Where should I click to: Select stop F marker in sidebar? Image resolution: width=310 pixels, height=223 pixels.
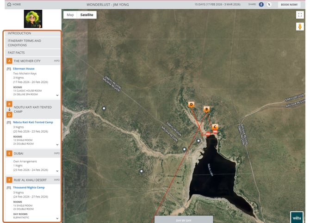click(9, 180)
